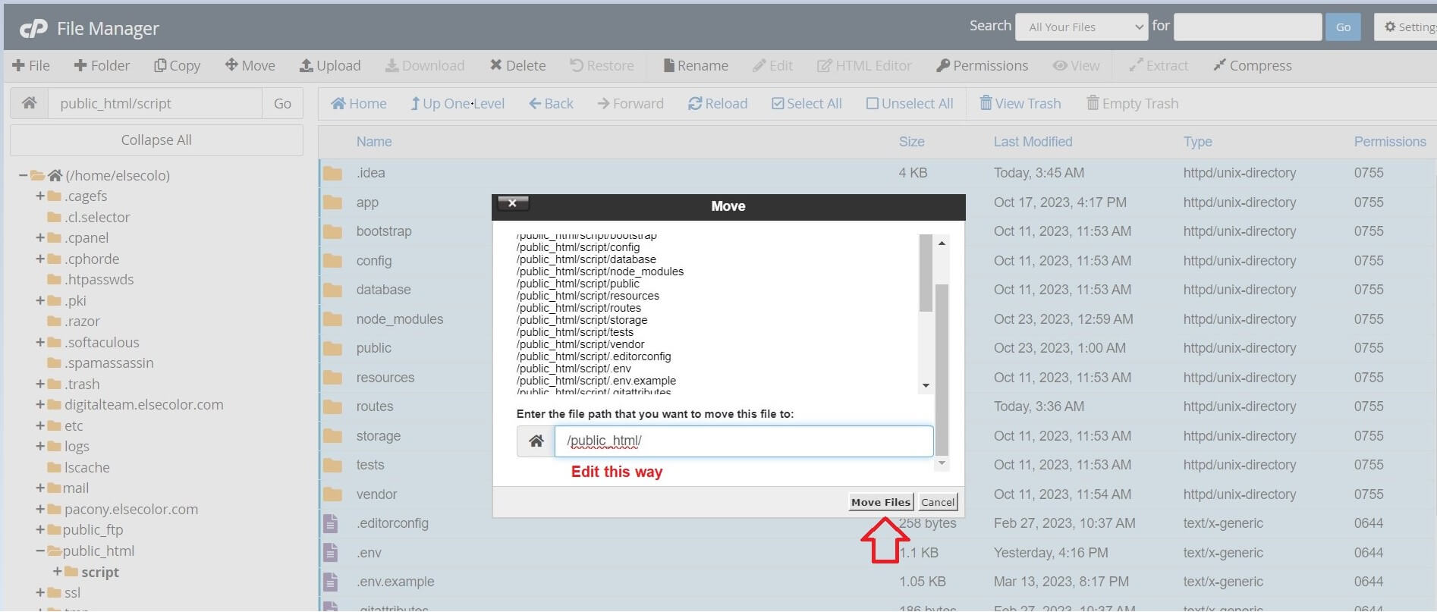Expand the .cagefs tree folder
Screen dimensions: 1437x612
(40, 196)
